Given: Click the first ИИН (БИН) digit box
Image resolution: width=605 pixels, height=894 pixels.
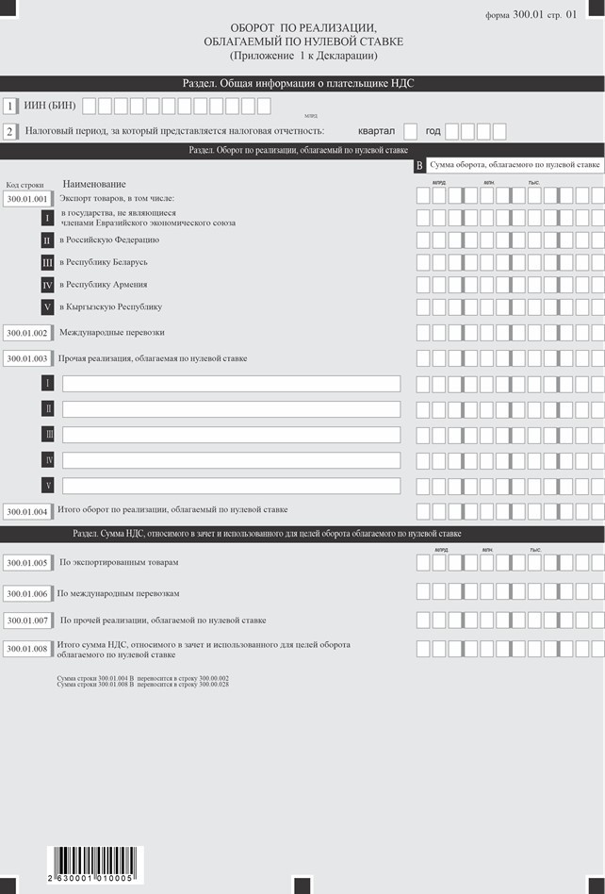Looking at the screenshot, I should coord(89,107).
